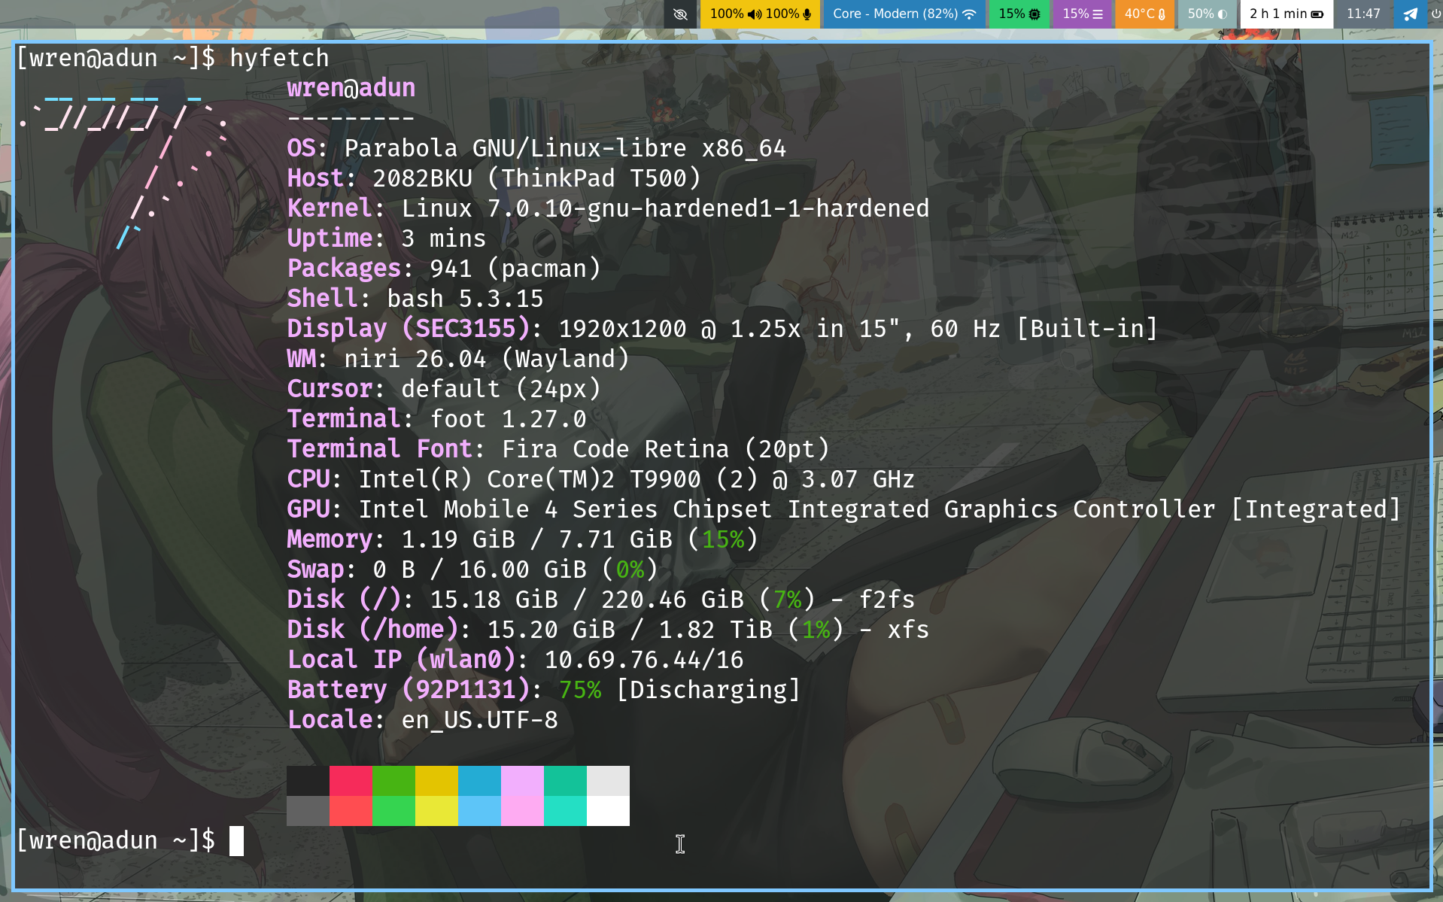Click the 'en_US.UTF-8' locale value
Viewport: 1443px width, 902px height.
(479, 720)
